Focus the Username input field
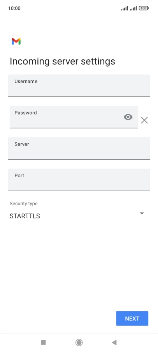Screen dimensions: 158x352 (x=79, y=85)
